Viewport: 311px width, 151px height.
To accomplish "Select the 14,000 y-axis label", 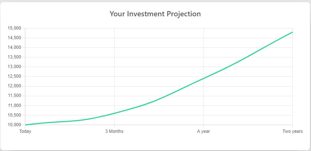I will click(x=14, y=48).
